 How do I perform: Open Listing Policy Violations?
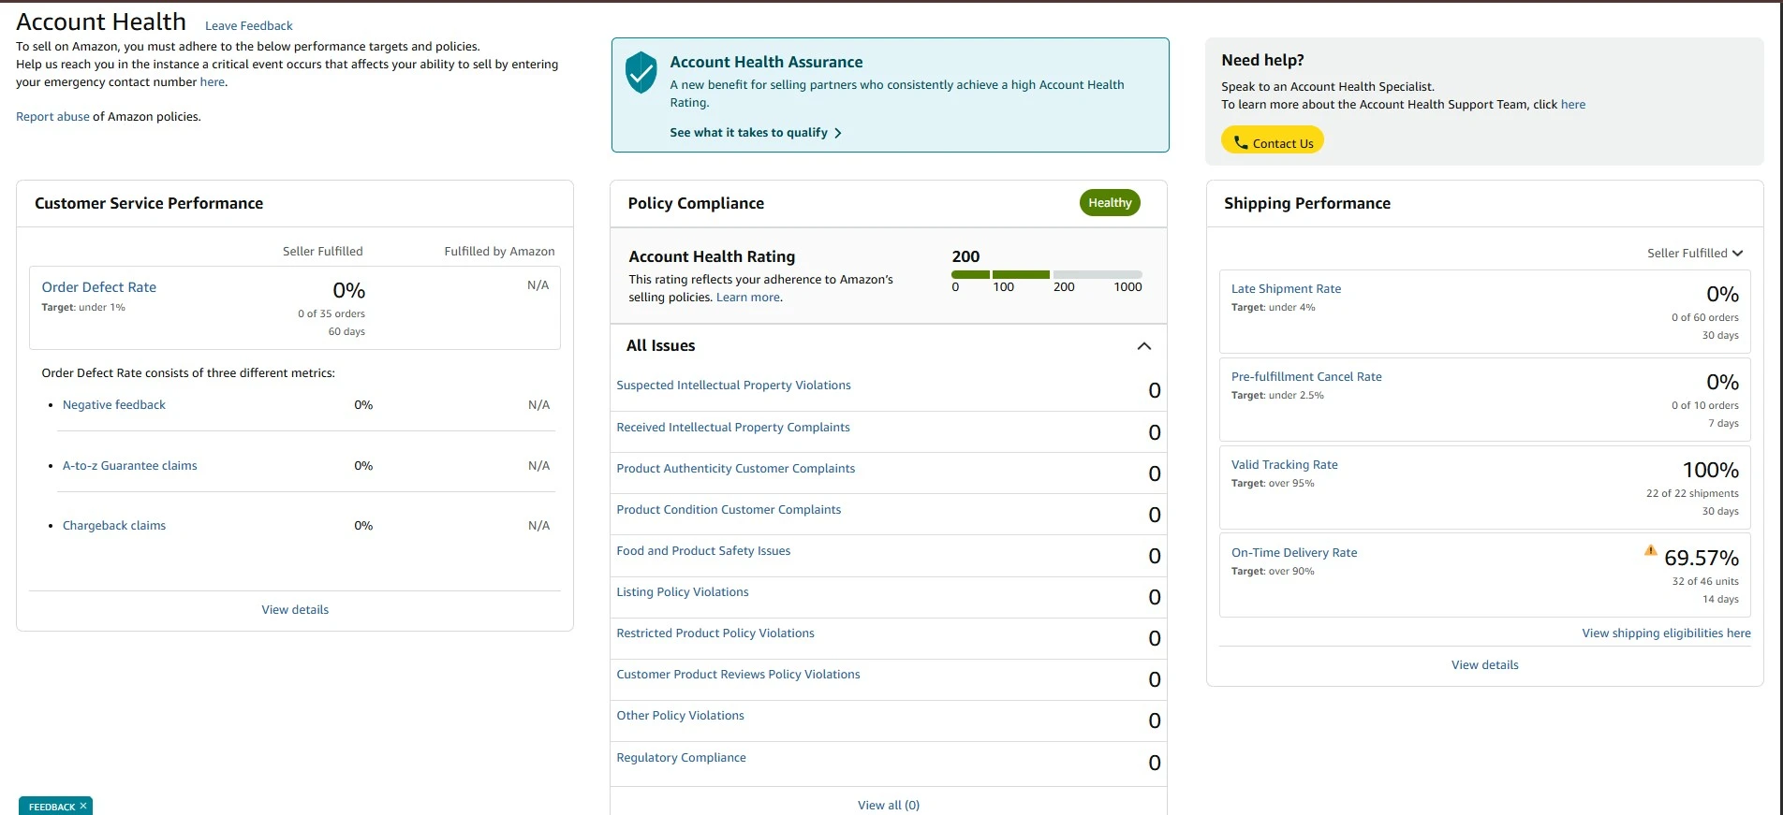(683, 592)
